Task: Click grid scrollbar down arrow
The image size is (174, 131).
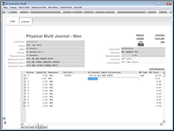Action: [164, 121]
